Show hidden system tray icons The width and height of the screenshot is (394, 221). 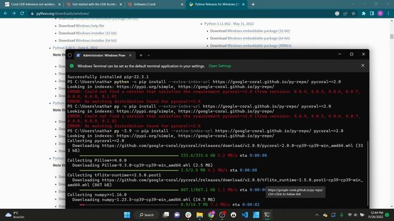coord(317,215)
